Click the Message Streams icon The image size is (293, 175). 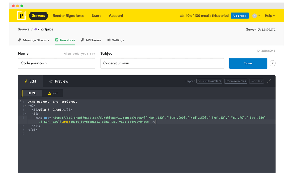pos(20,40)
